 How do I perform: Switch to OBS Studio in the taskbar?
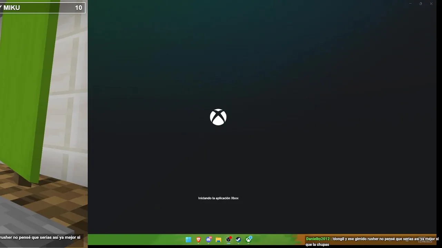228,239
